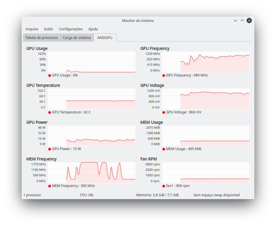
Task: Minimize the Monitor do sistema window
Action: pyautogui.click(x=235, y=20)
